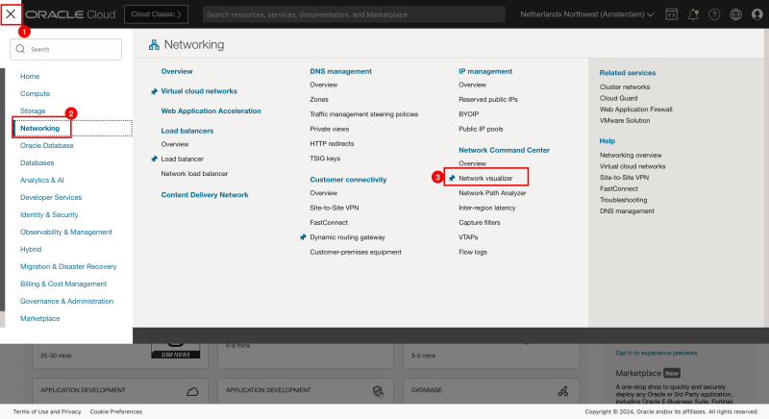Go to Reserved public IPs
Screen dimensions: 769x419
tap(488, 99)
